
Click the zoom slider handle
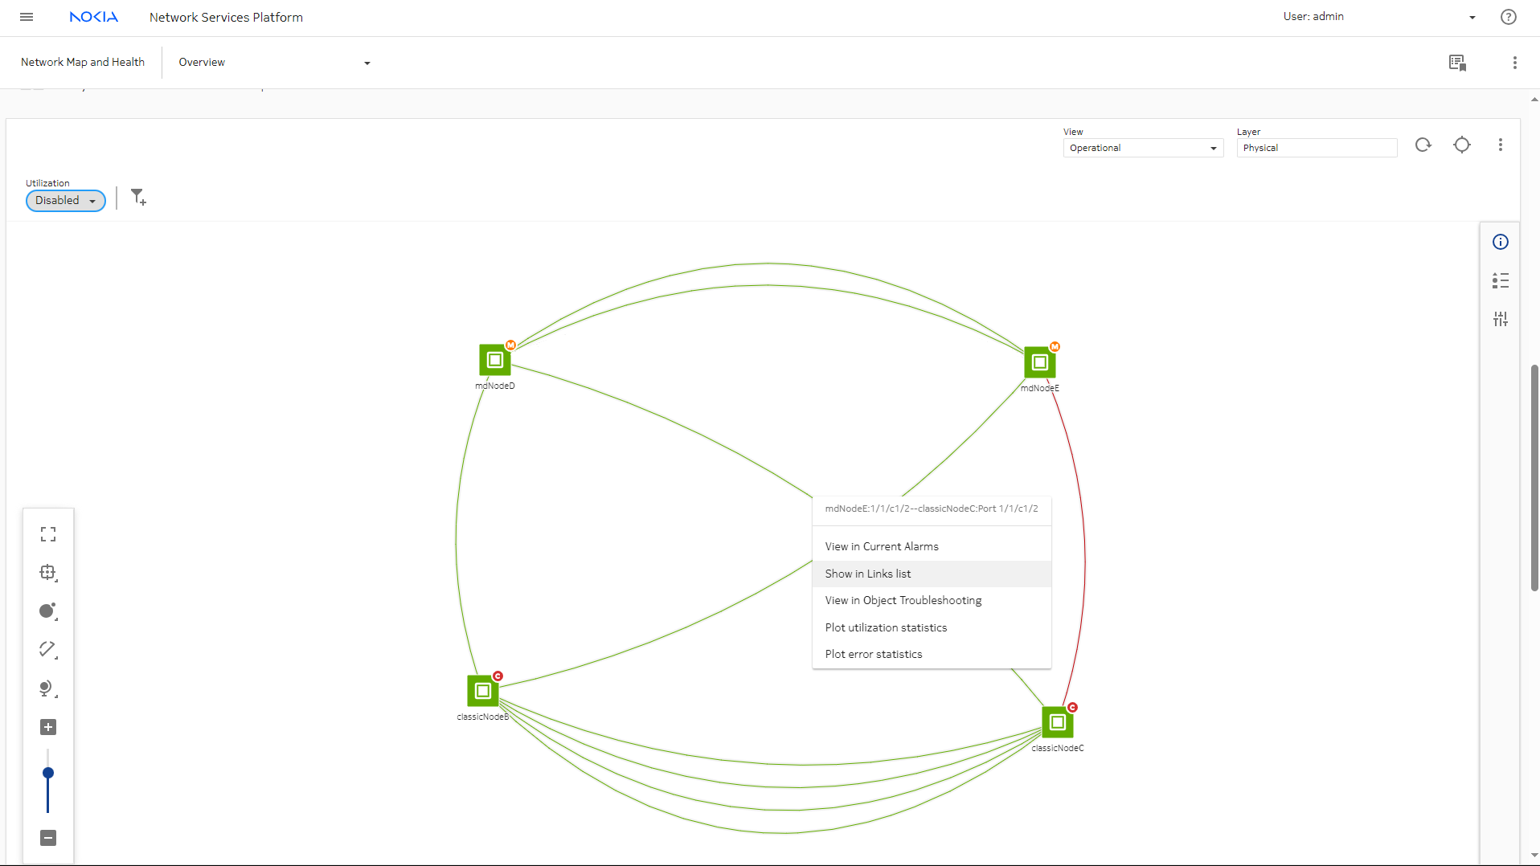[48, 773]
